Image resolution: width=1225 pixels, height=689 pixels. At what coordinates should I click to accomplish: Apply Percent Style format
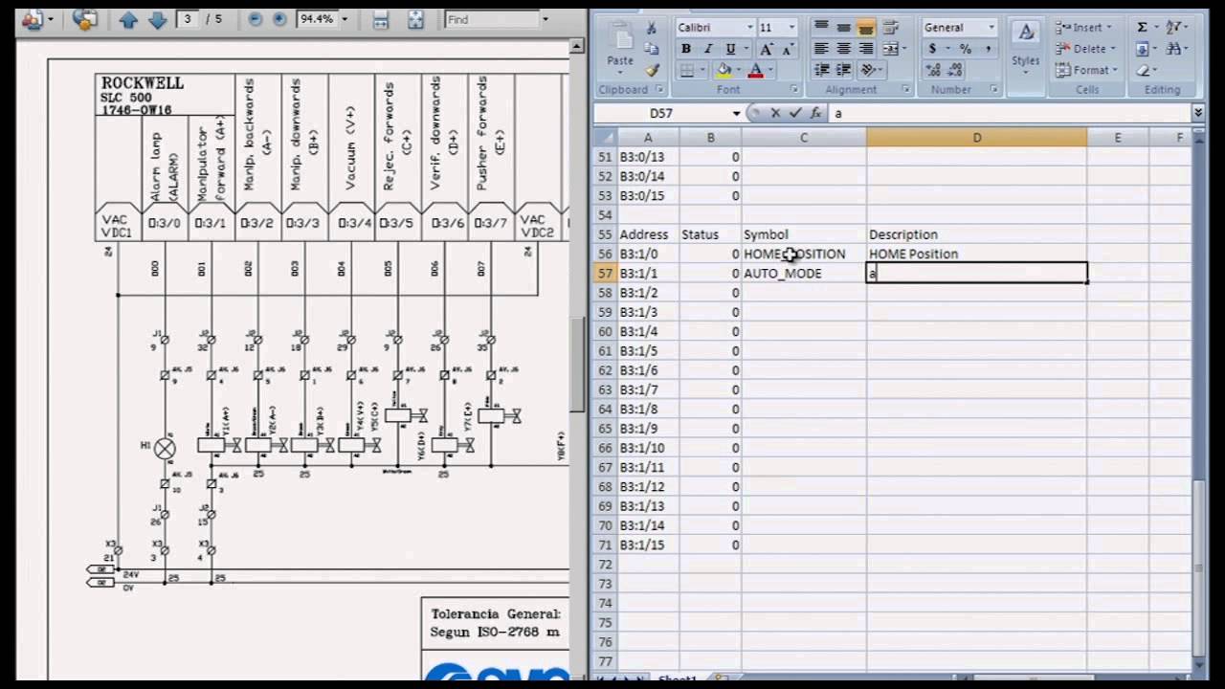(x=965, y=49)
